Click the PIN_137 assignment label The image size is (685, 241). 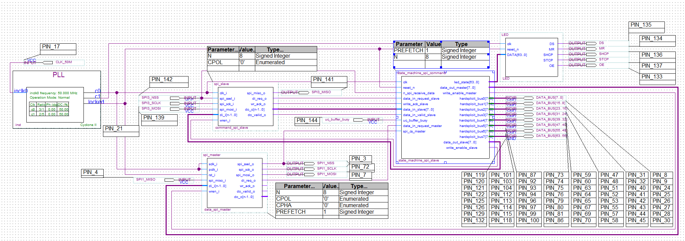pos(652,66)
